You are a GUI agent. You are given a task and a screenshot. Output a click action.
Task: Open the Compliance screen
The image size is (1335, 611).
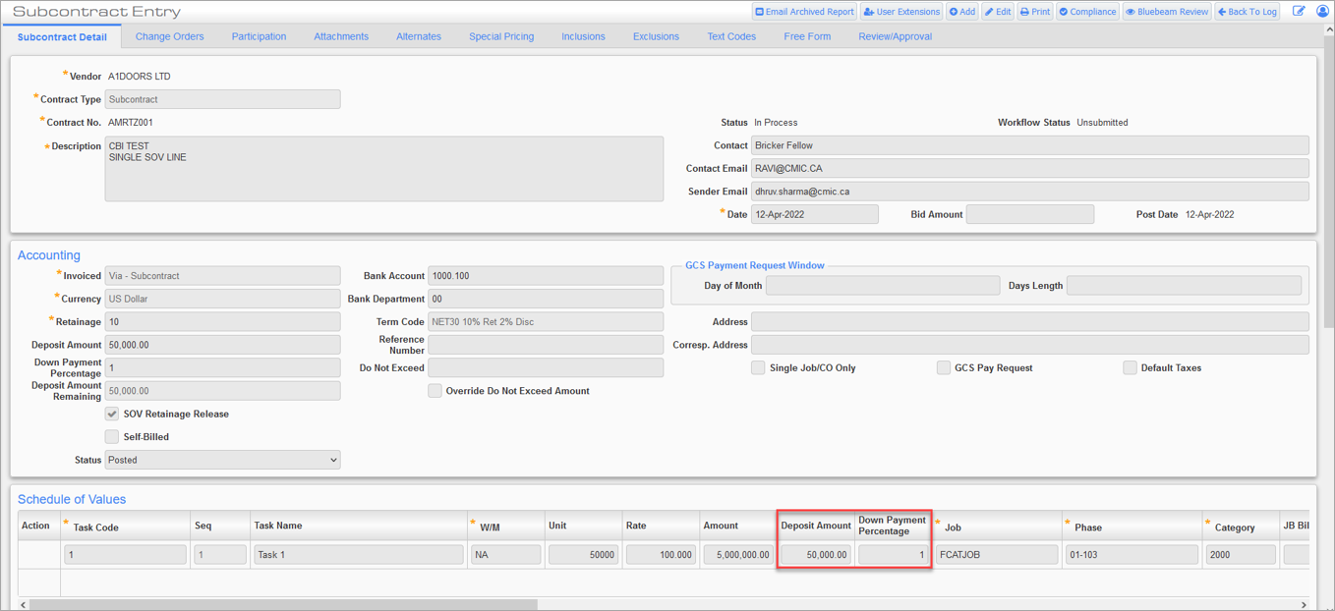pos(1087,12)
